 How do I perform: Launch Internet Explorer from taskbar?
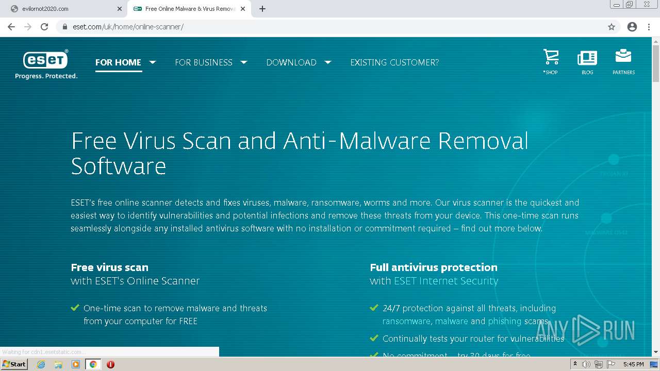41,364
